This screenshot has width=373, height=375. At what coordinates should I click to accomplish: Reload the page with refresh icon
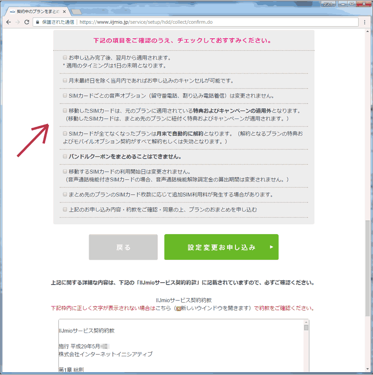27,21
